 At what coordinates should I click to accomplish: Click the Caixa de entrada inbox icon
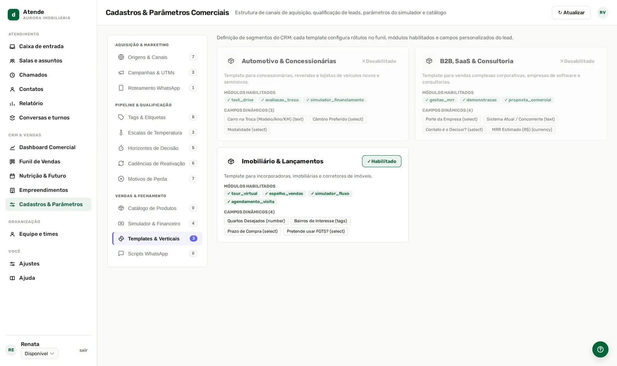(12, 47)
